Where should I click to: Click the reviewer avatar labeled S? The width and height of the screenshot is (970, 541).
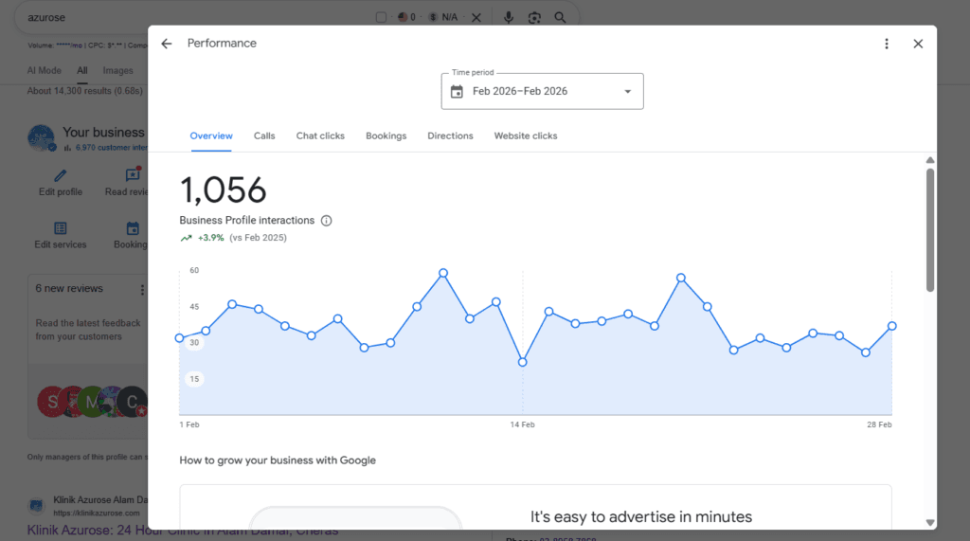(53, 402)
